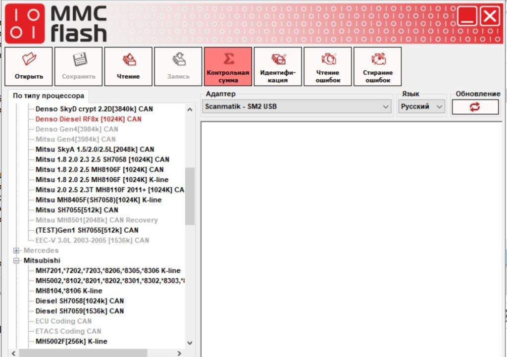This screenshot has width=507, height=357.
Task: Expand the Mercedes tree node
Action: pos(16,250)
